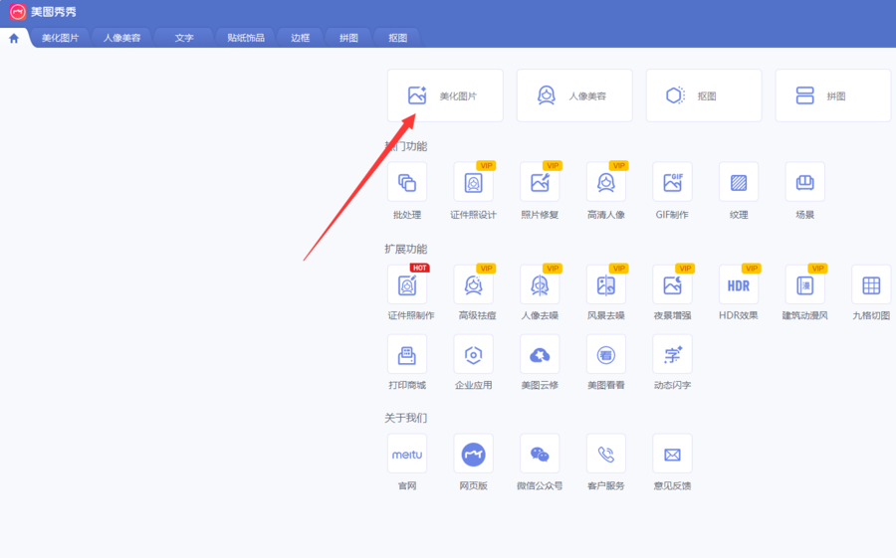This screenshot has width=896, height=558.
Task: Open the 意见反馈 mail icon
Action: click(672, 454)
